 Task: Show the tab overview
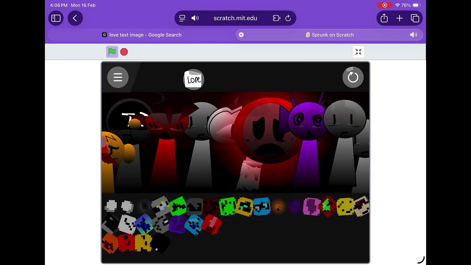pos(415,18)
